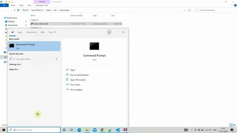Select the Command Prompt best match result
The image size is (237, 133).
tap(34, 46)
